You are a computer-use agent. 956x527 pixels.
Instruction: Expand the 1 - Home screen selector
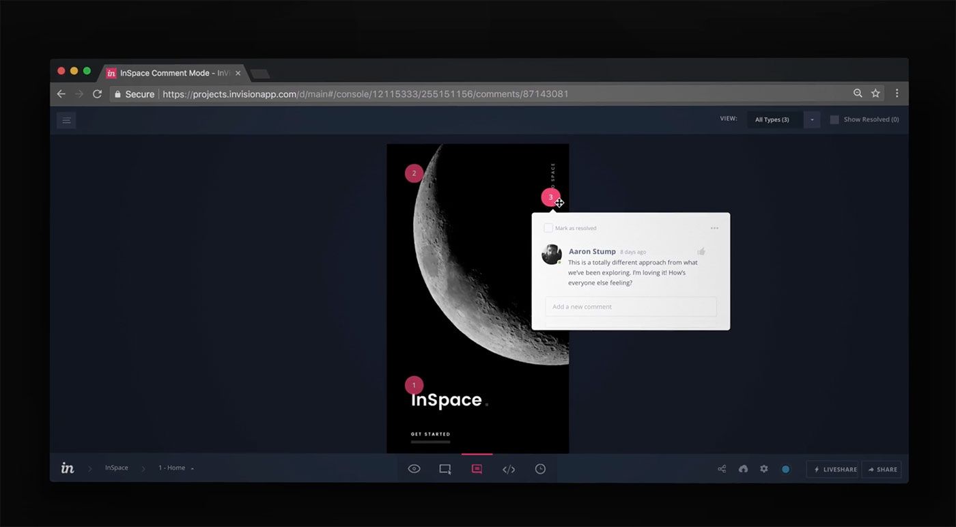(x=176, y=468)
